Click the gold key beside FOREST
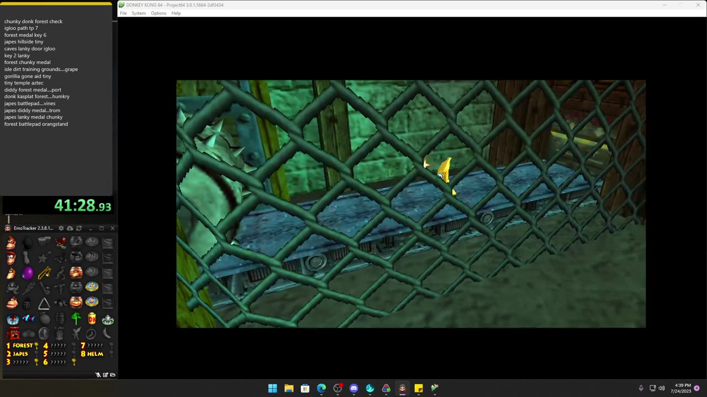 tap(36, 346)
